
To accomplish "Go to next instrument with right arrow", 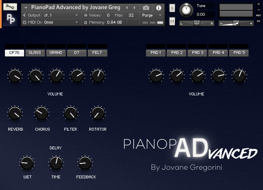I will [x=135, y=8].
